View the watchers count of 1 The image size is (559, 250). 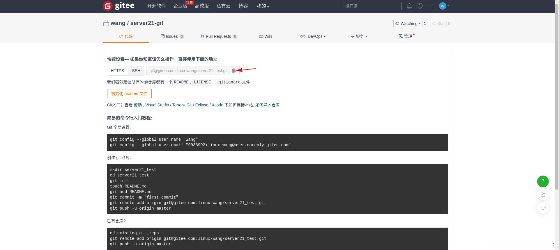[x=425, y=24]
